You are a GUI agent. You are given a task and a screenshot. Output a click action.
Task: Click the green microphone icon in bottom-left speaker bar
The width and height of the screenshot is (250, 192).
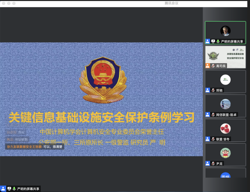(x=14, y=189)
